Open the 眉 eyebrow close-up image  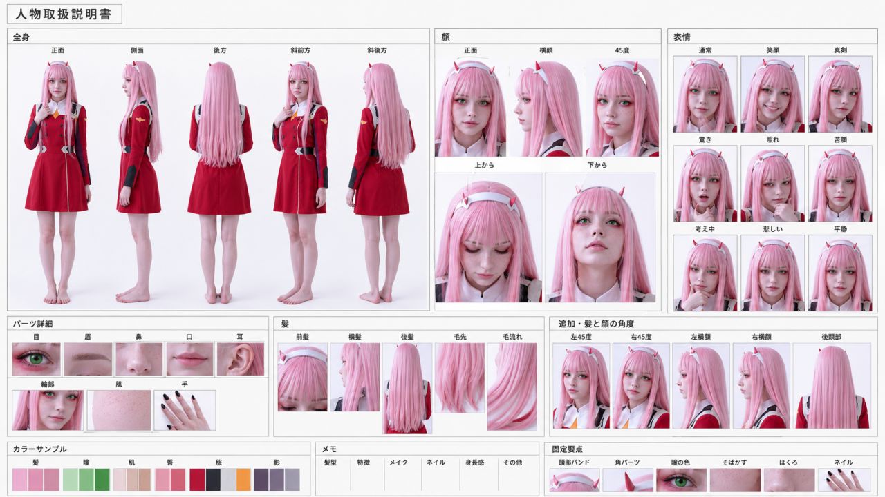[x=88, y=359]
